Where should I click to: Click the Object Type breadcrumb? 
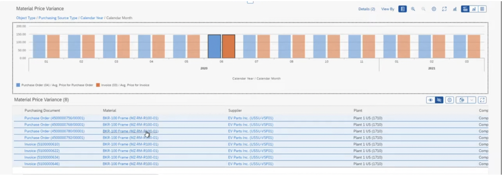26,18
